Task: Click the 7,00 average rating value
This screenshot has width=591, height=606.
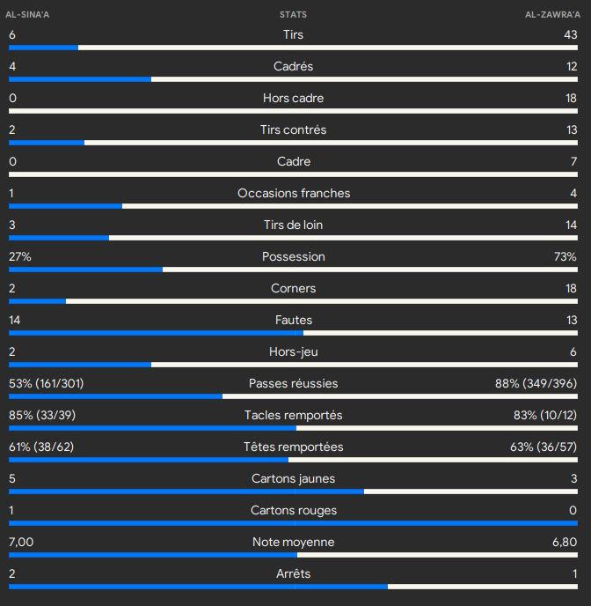Action: [21, 542]
